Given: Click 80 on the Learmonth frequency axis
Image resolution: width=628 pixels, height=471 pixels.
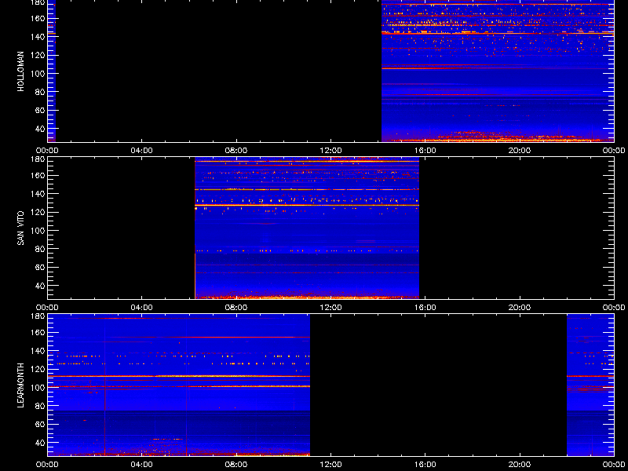Looking at the screenshot, I should point(41,406).
